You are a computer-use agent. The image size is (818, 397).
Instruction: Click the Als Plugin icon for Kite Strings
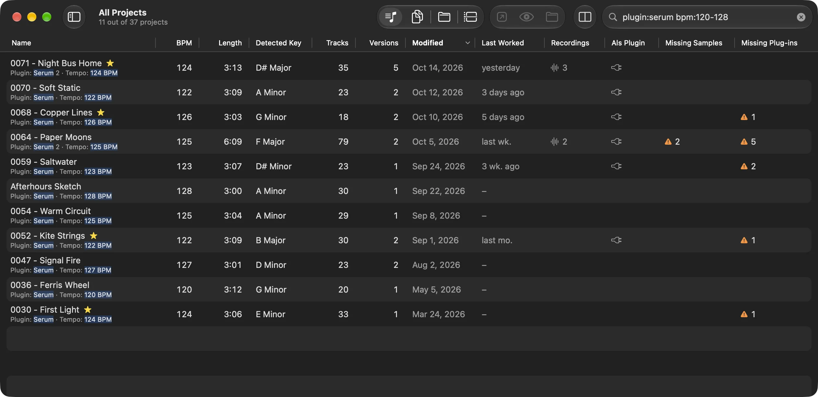pos(616,240)
